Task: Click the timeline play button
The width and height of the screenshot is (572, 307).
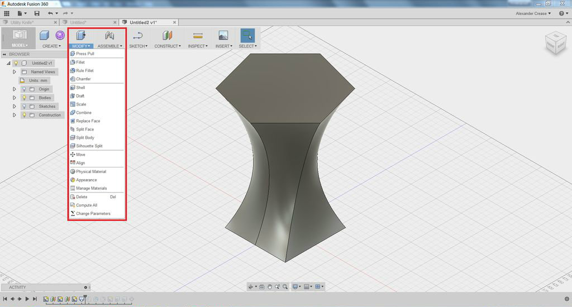Action: (27, 299)
